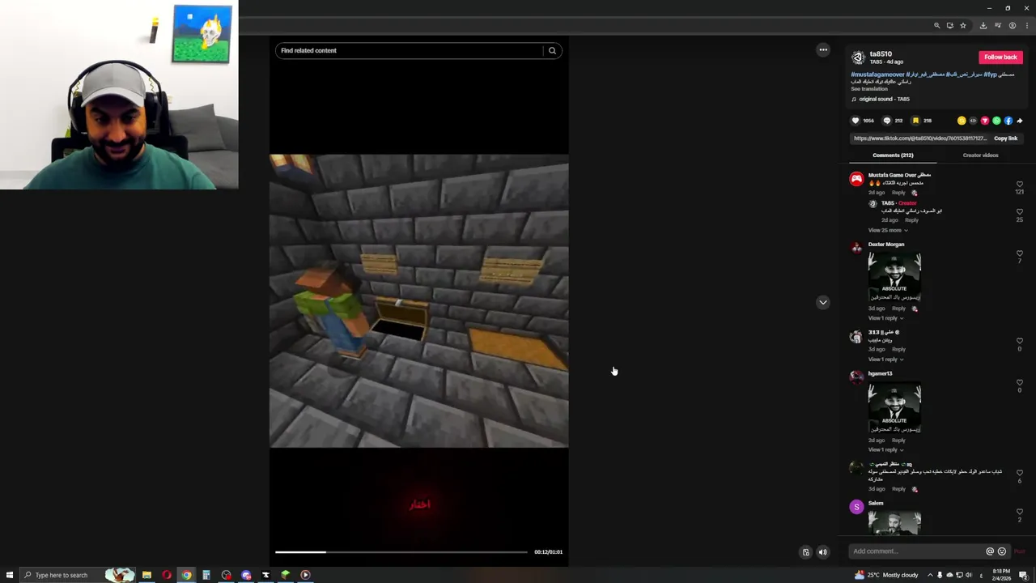Open Opera browser from the taskbar
1036x583 pixels.
click(167, 575)
